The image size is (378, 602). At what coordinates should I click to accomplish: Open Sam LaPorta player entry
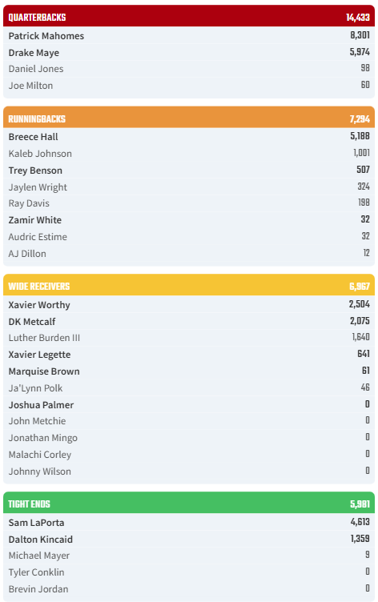(x=36, y=523)
